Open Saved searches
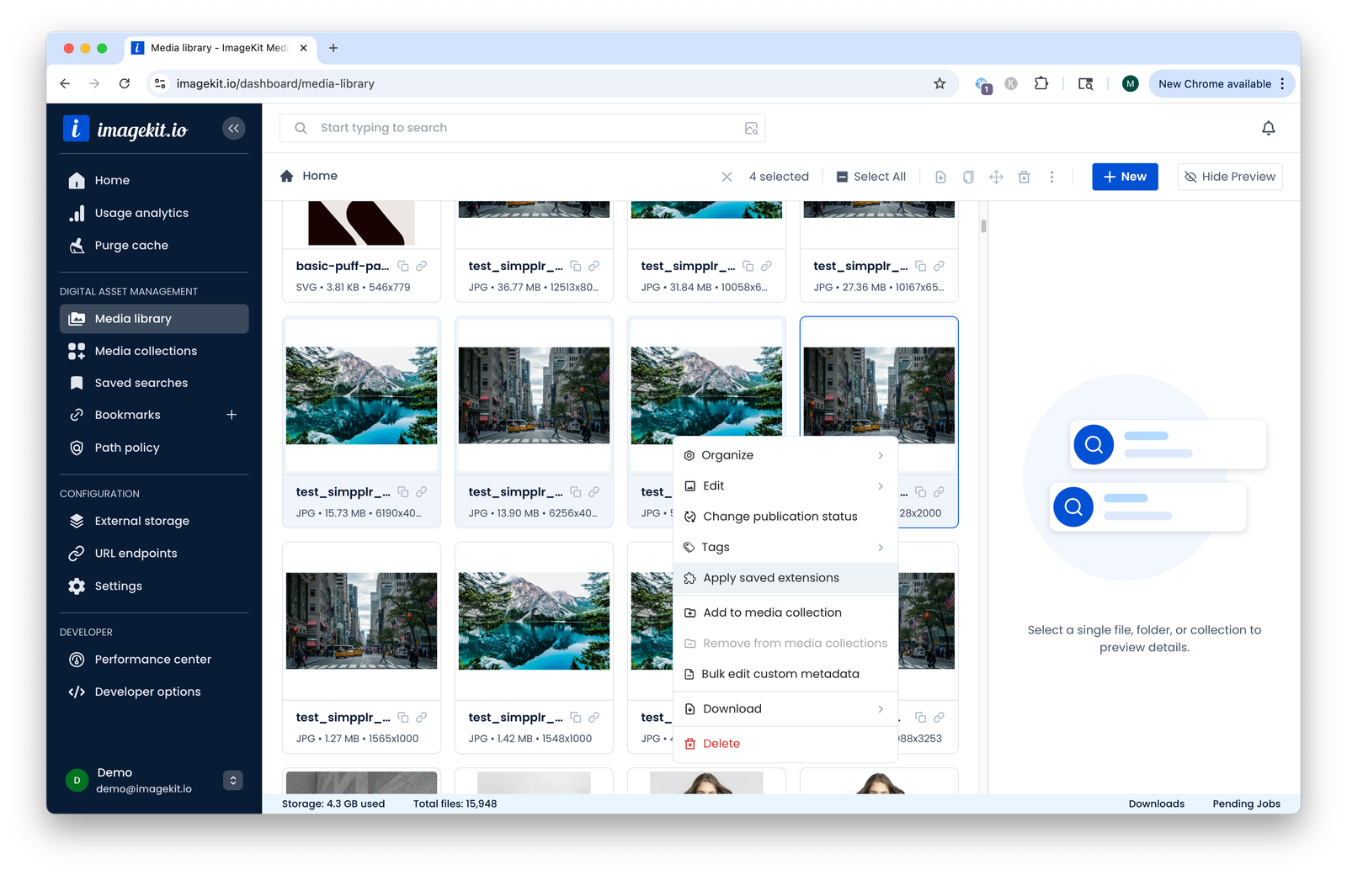Image resolution: width=1347 pixels, height=875 pixels. tap(154, 383)
